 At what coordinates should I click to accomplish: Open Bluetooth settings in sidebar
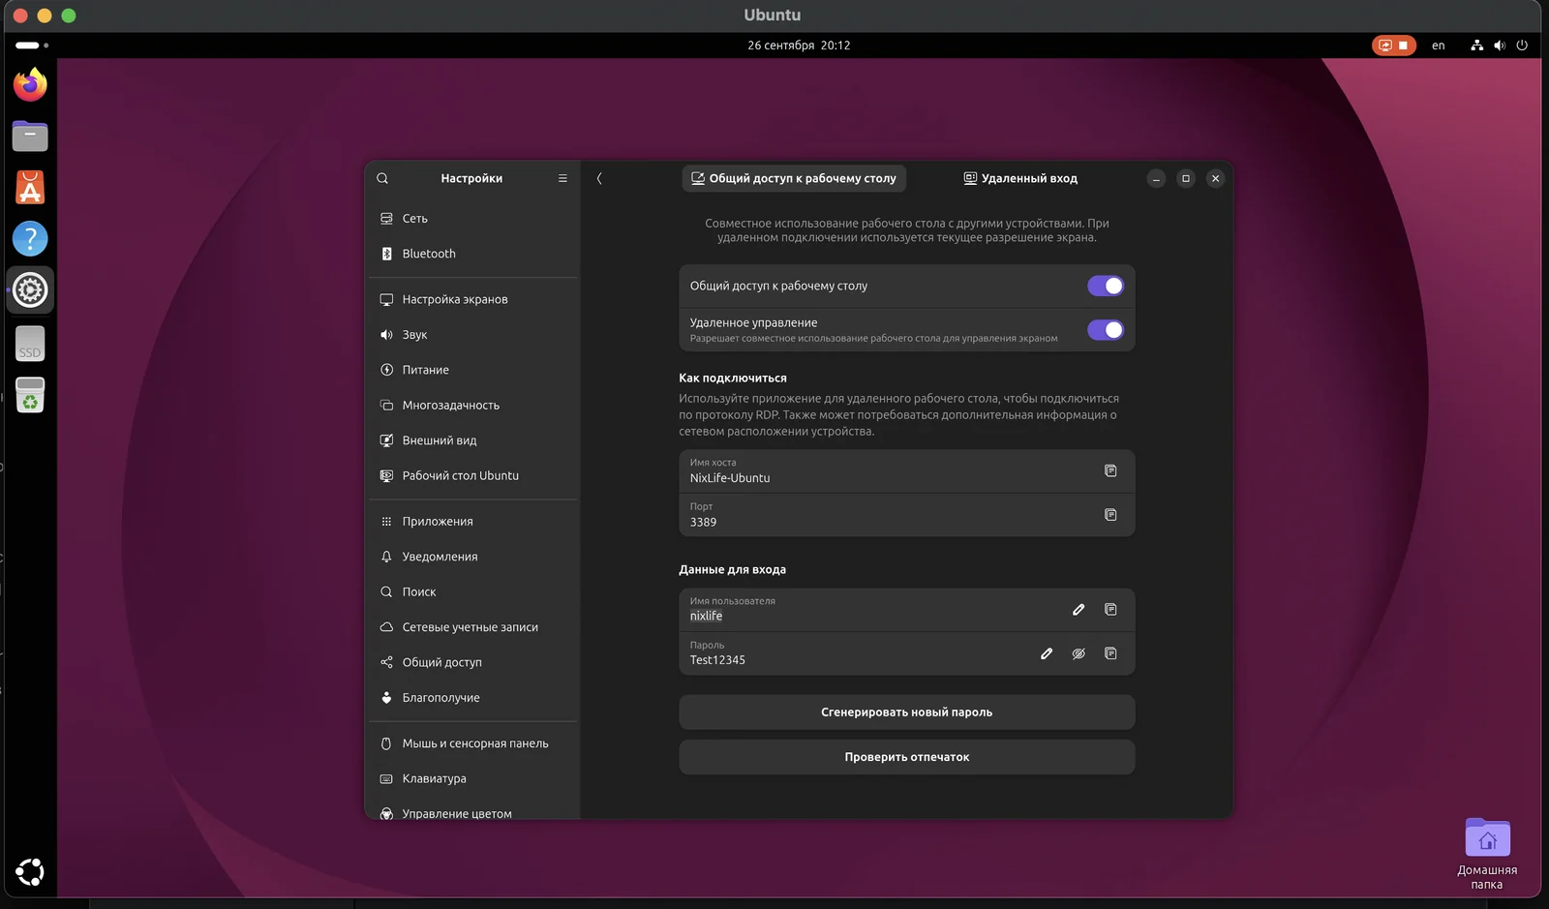pos(472,254)
